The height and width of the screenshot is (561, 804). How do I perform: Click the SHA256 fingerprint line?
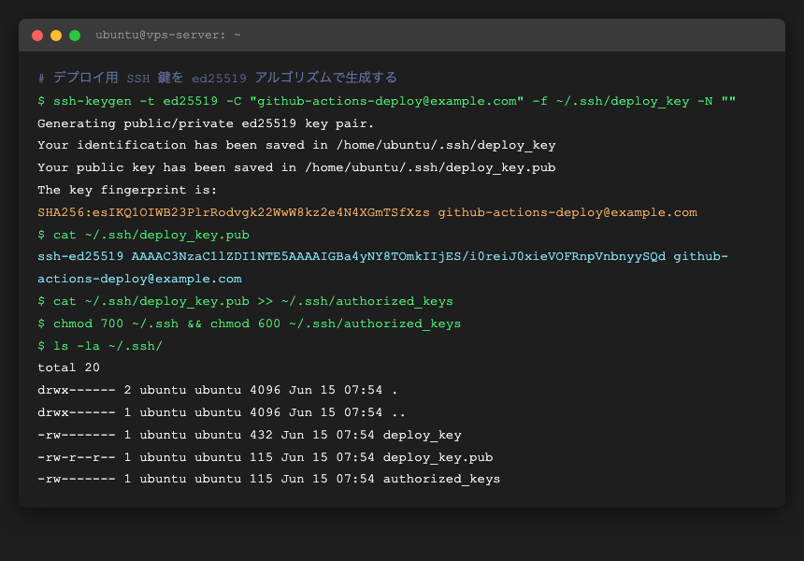tap(367, 212)
